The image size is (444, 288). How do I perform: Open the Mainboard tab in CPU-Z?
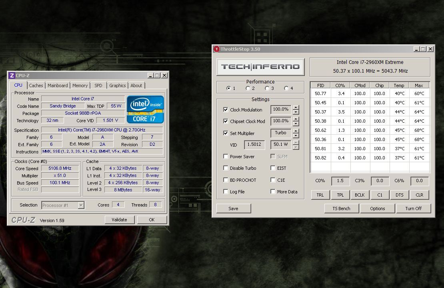click(58, 85)
